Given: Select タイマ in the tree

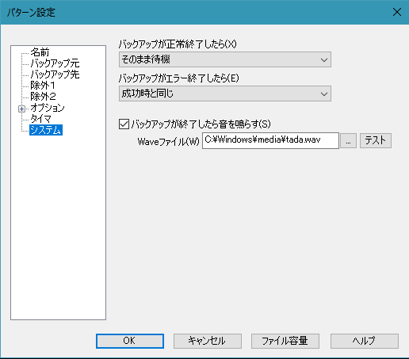Looking at the screenshot, I should [x=40, y=119].
